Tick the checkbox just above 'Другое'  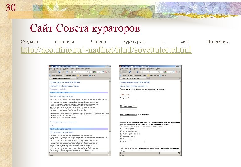[x=121, y=139]
